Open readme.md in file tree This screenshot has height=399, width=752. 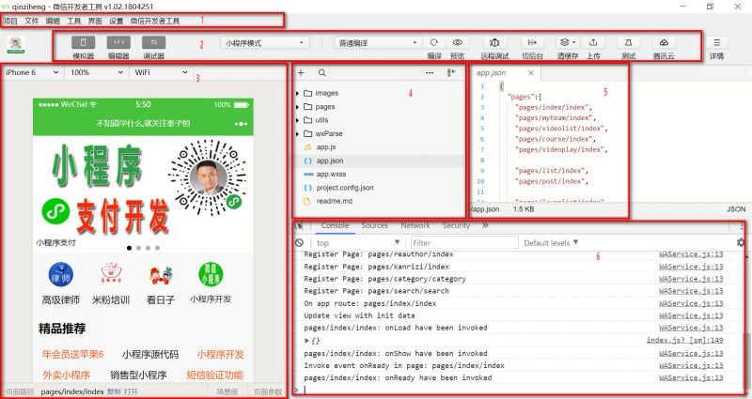[334, 201]
